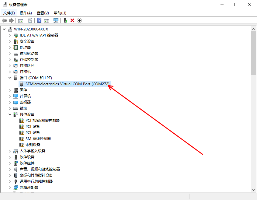Expand the 人体学输入设备 category

coord(10,151)
